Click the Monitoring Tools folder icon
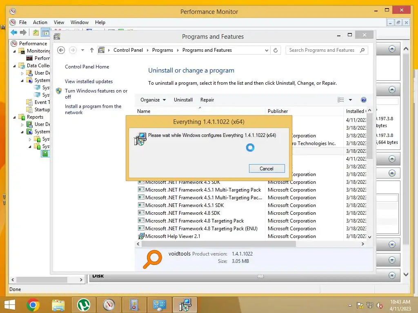 [x=22, y=51]
